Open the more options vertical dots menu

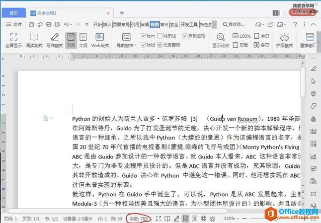tap(305, 24)
